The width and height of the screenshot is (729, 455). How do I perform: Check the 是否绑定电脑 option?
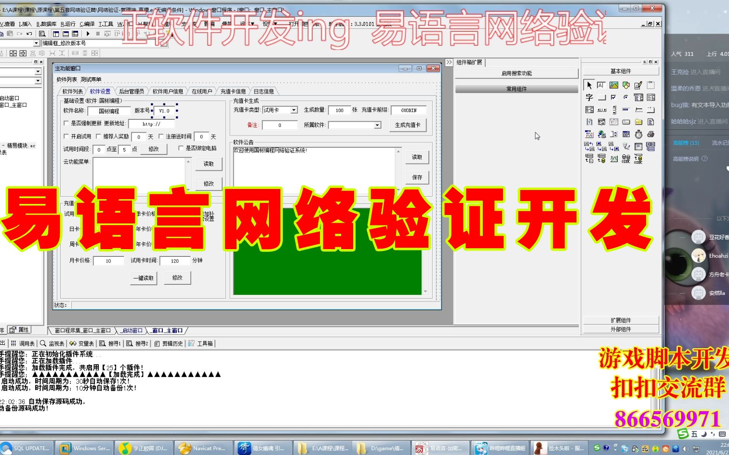(181, 149)
